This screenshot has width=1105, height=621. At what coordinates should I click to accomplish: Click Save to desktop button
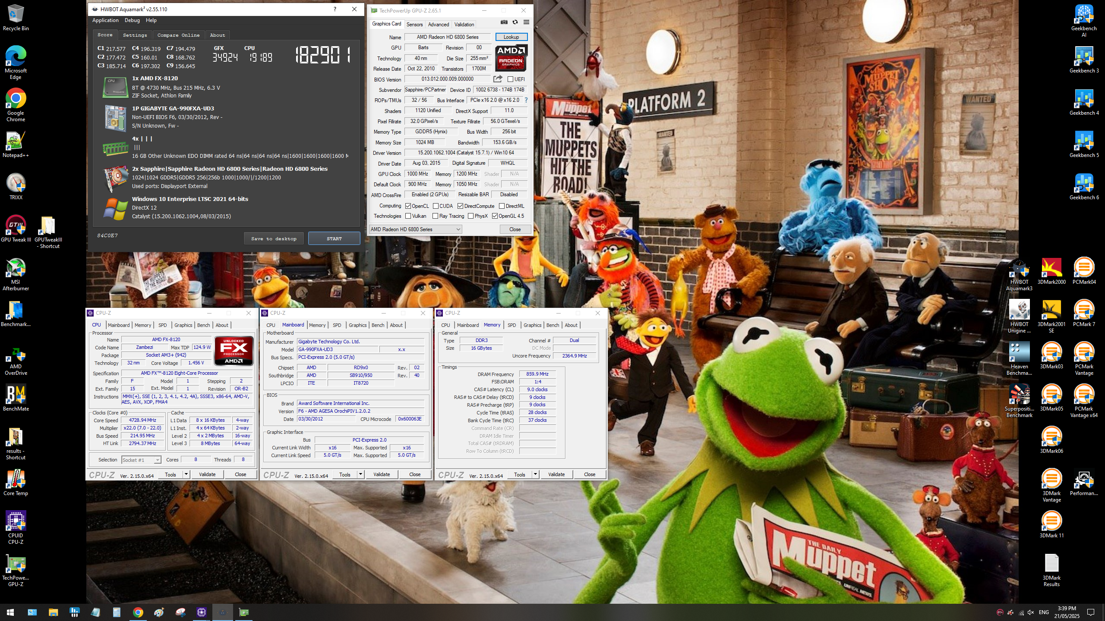coord(274,238)
